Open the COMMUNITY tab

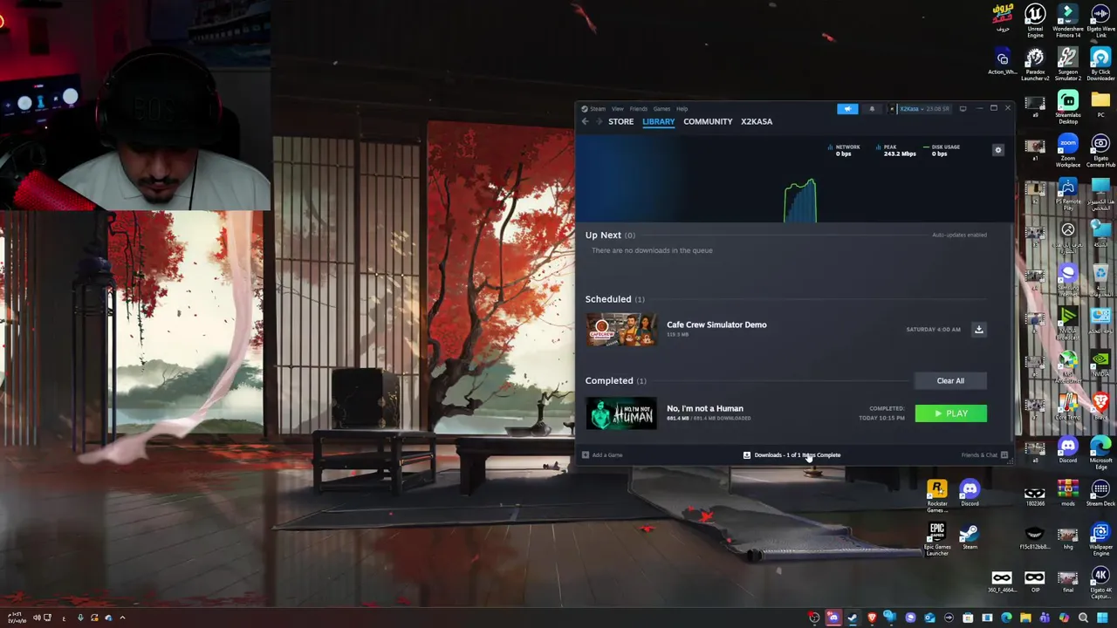tap(708, 121)
